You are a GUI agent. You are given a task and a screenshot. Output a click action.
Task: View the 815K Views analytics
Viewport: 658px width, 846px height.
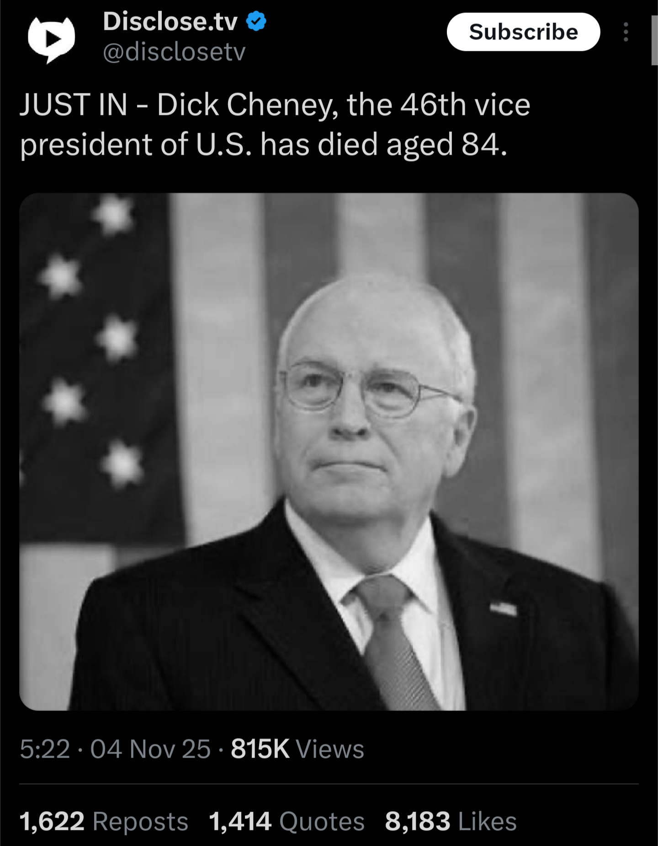pyautogui.click(x=297, y=749)
